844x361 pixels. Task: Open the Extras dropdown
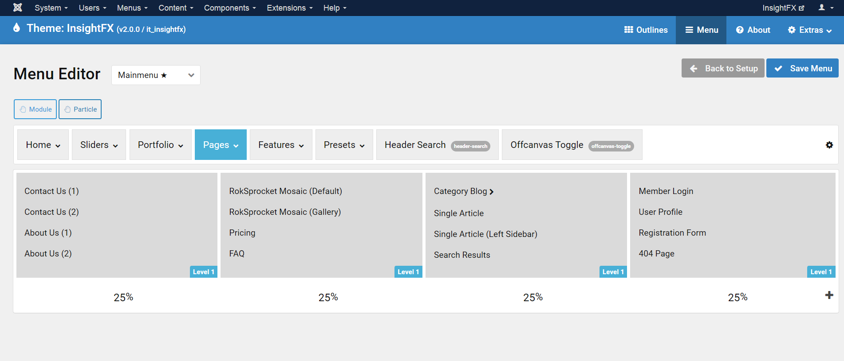pyautogui.click(x=809, y=30)
